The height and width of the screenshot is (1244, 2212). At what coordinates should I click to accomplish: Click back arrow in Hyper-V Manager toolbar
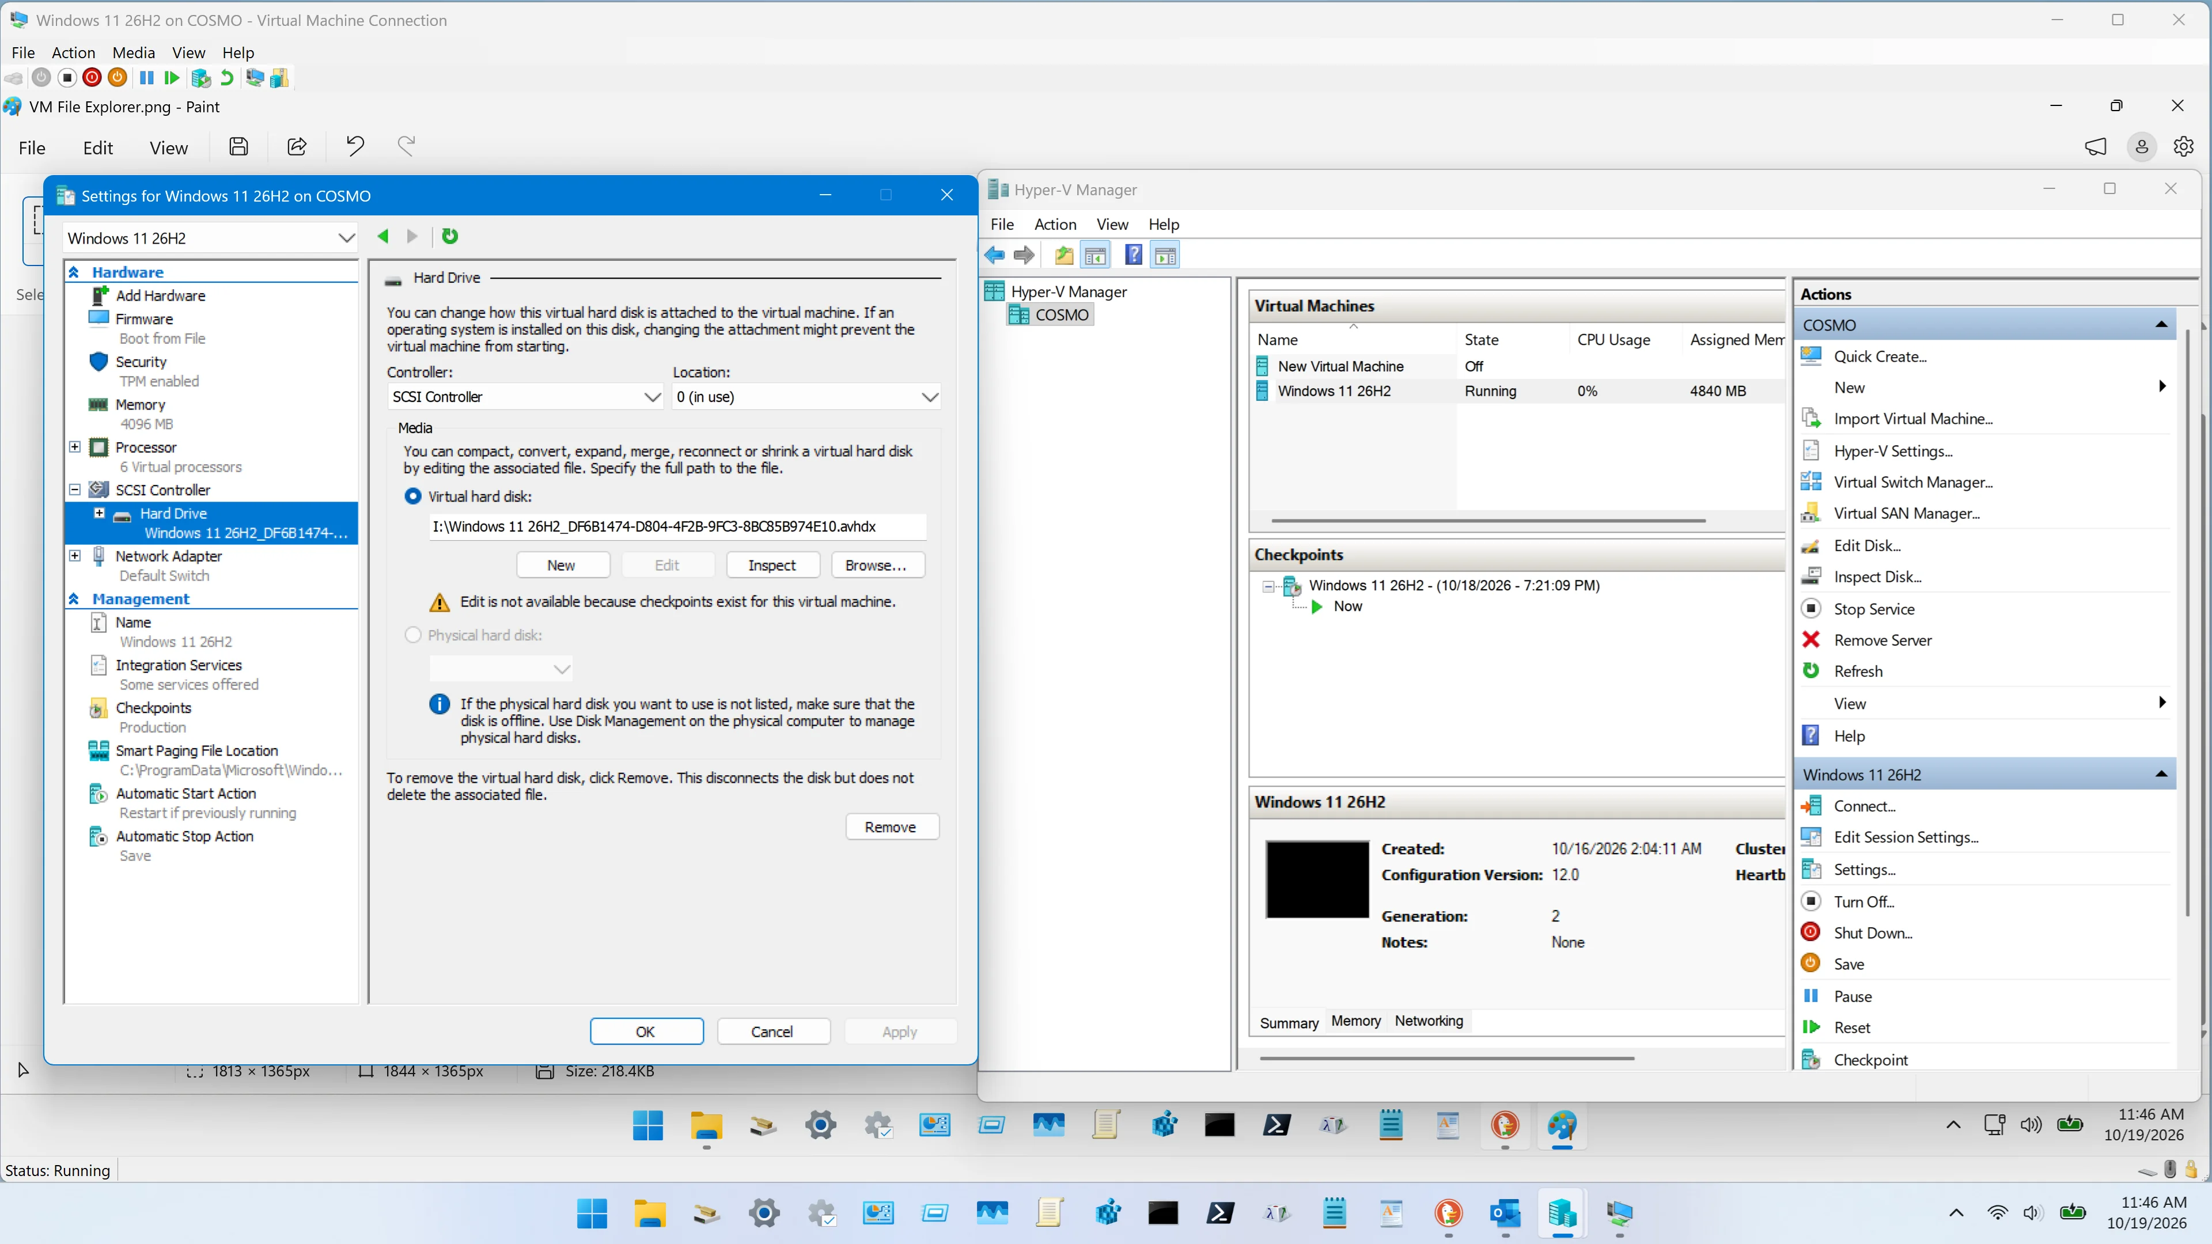[994, 255]
